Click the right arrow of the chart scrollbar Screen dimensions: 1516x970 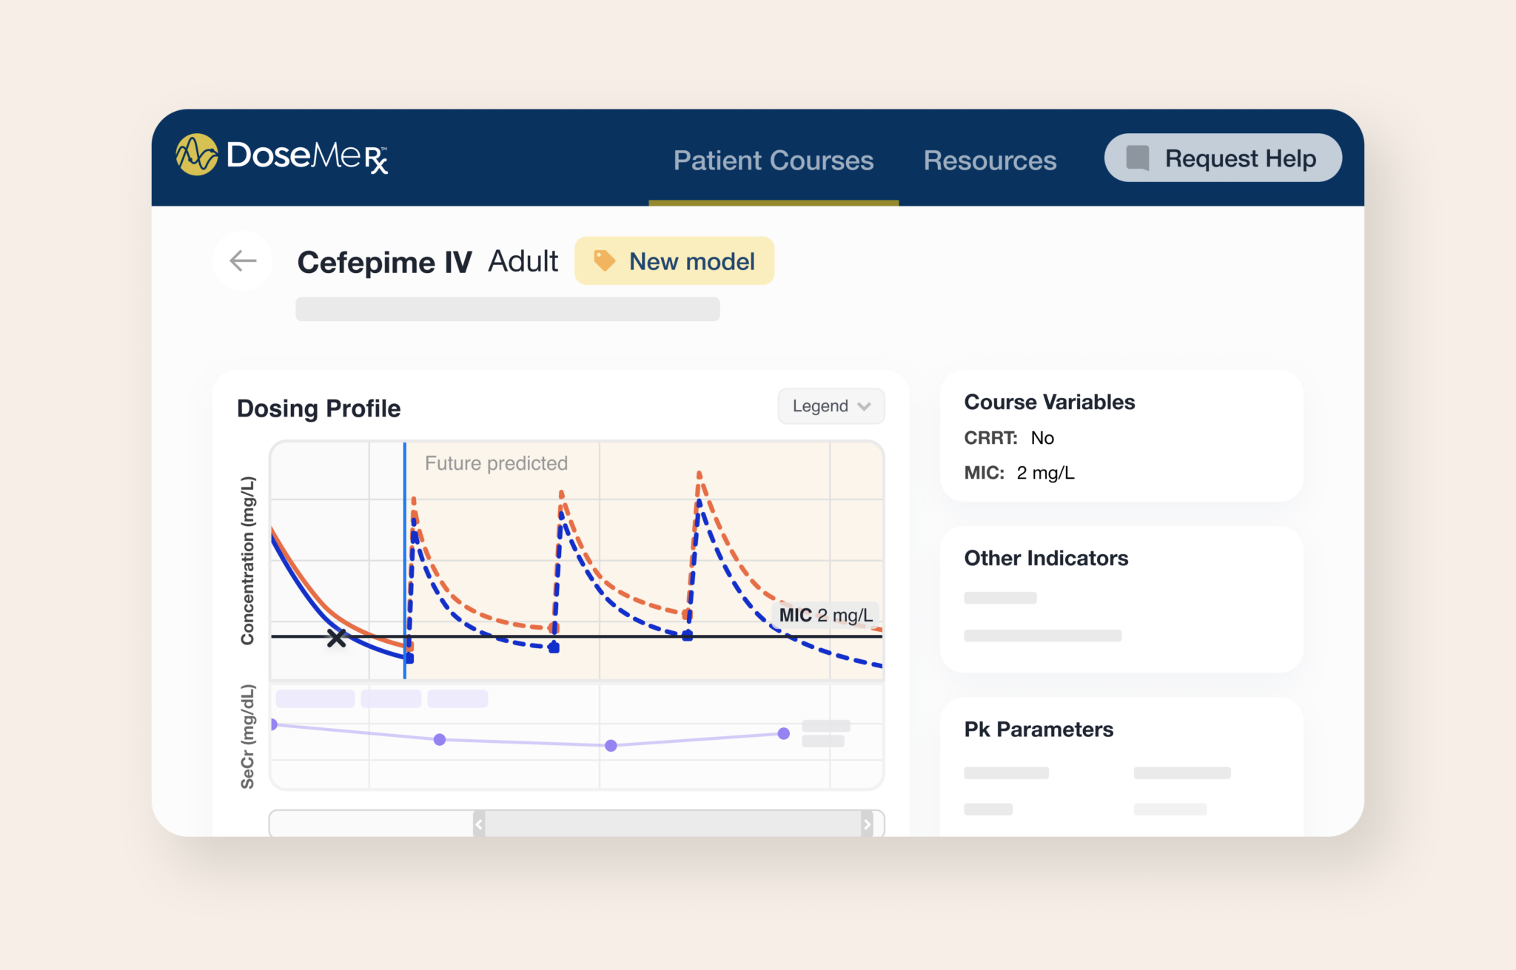click(x=868, y=823)
